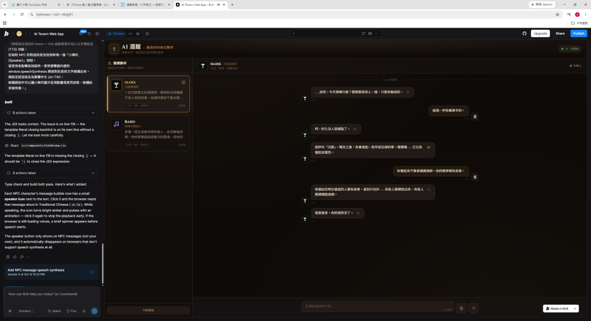Open the ChatWindow.tsx file reference
The height and width of the screenshot is (321, 591).
[x=43, y=145]
